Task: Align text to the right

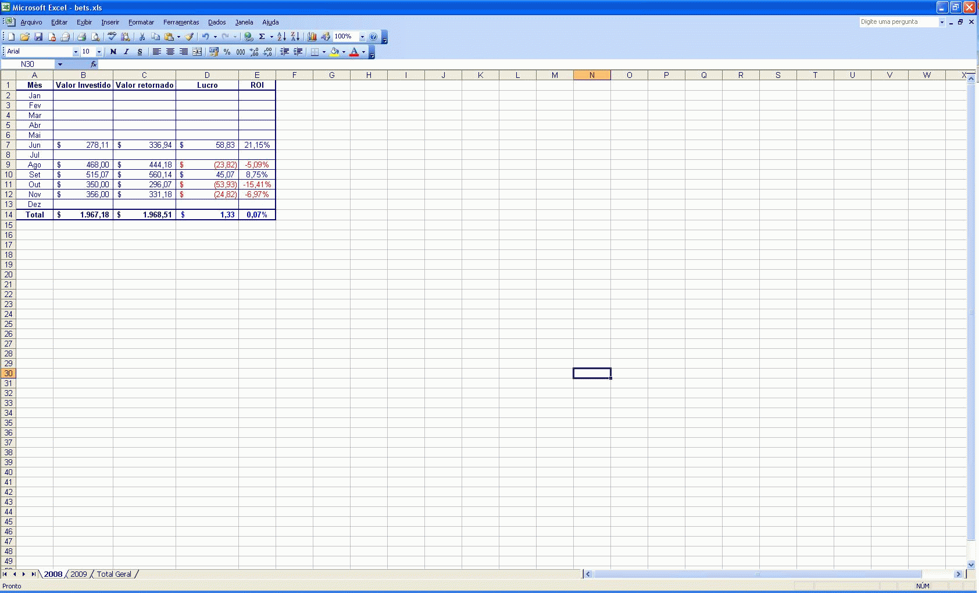Action: click(183, 52)
